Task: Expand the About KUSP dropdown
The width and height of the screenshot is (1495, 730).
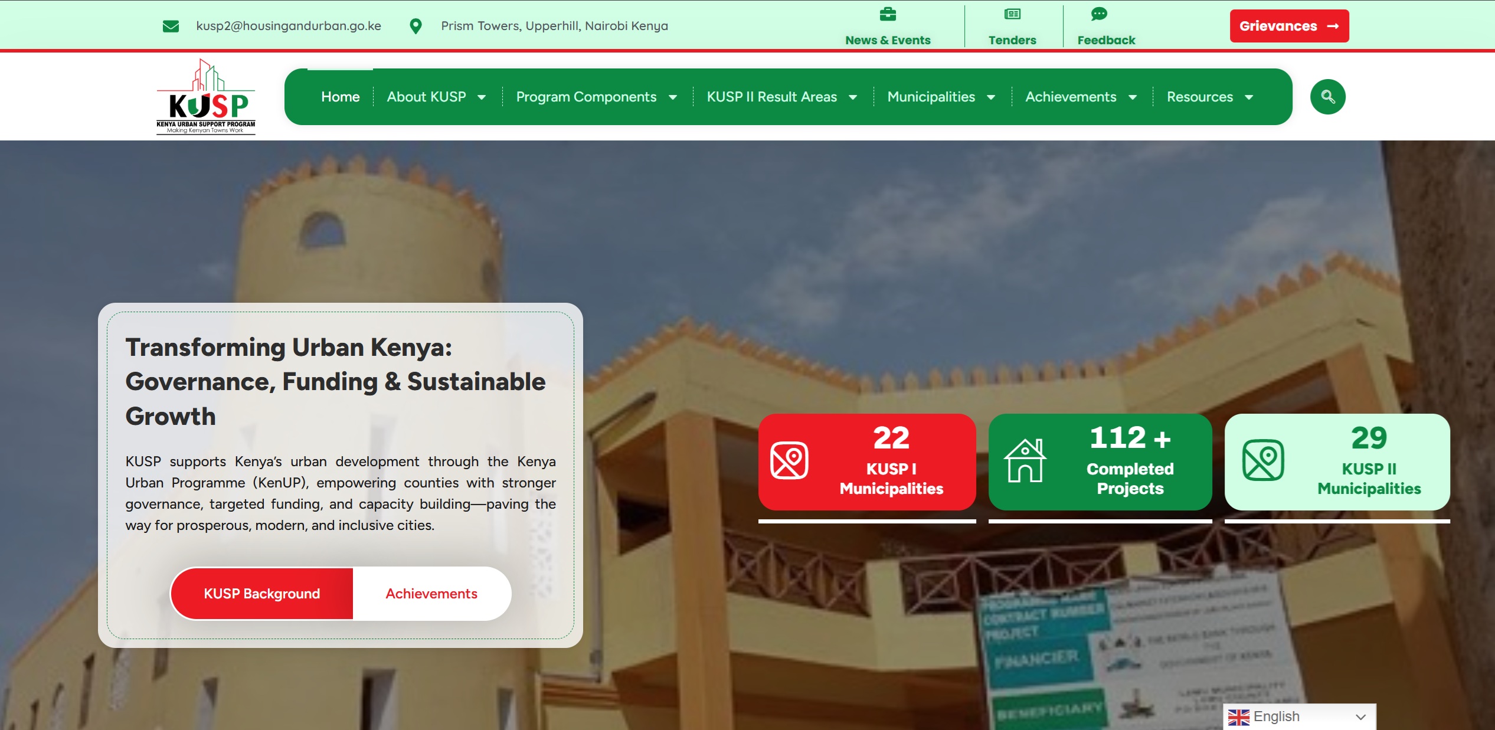Action: pos(482,97)
